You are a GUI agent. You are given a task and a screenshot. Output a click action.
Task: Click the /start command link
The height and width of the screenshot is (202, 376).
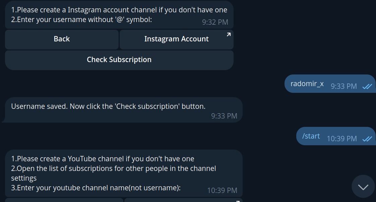(x=311, y=136)
